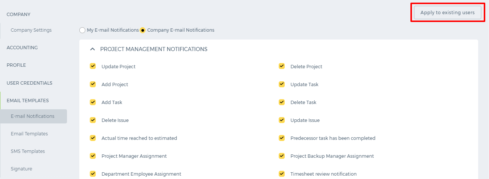Viewport: 489px width, 179px height.
Task: Disable Timesheet review notification checkbox
Action: 282,174
